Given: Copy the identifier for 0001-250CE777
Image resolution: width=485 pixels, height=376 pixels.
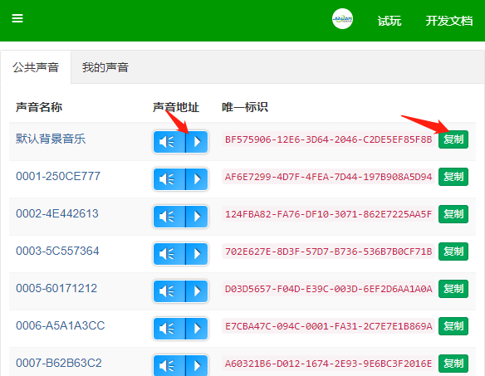Looking at the screenshot, I should (x=453, y=177).
